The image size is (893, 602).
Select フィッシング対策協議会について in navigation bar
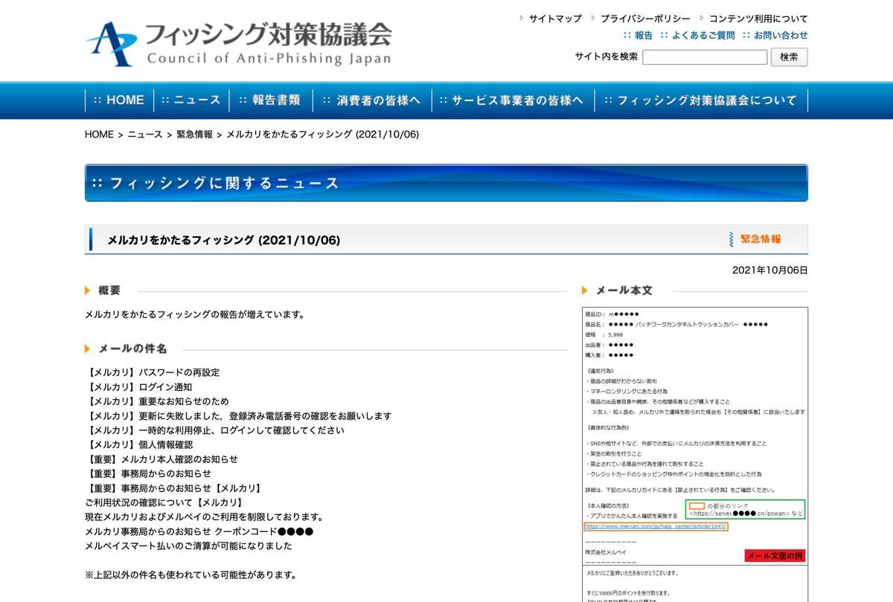[x=701, y=100]
